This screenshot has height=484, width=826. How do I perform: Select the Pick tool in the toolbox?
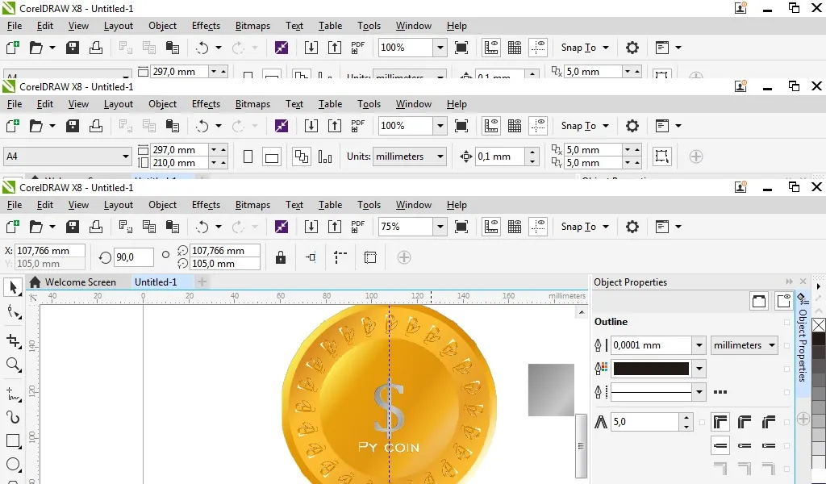pos(14,287)
